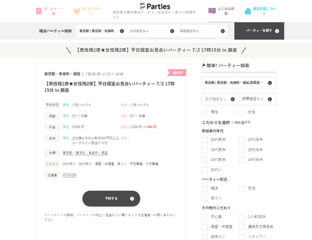
Task: Click the 平日開催 tag
Action: click(x=136, y=164)
